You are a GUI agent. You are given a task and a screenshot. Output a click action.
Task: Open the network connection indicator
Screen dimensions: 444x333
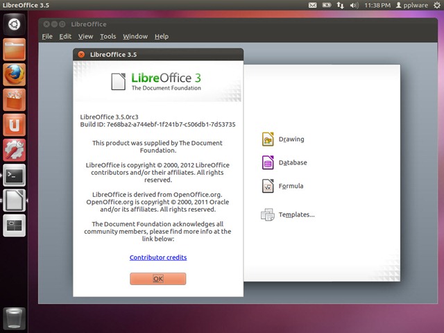(x=340, y=5)
